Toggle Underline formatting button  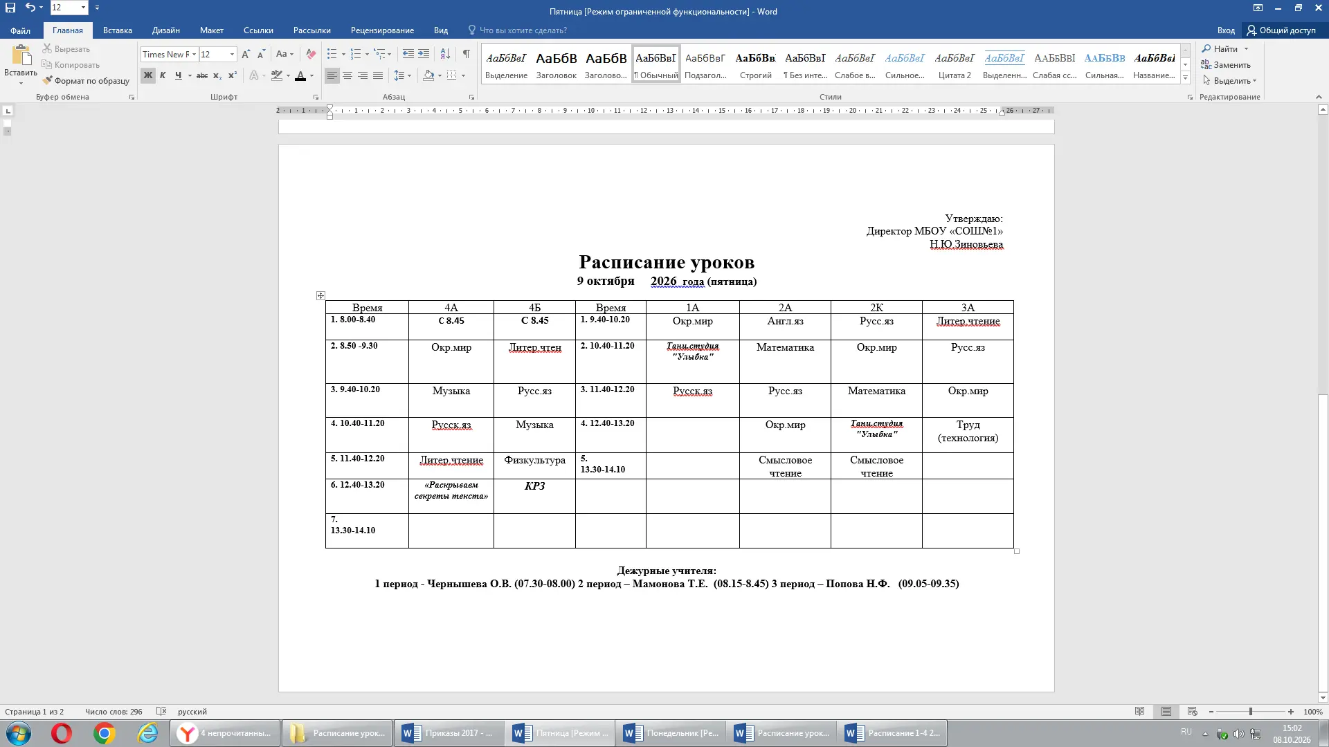tap(178, 75)
